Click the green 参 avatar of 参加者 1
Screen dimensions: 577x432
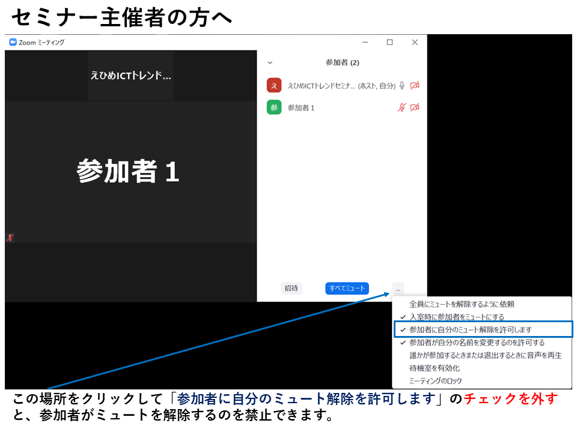274,107
